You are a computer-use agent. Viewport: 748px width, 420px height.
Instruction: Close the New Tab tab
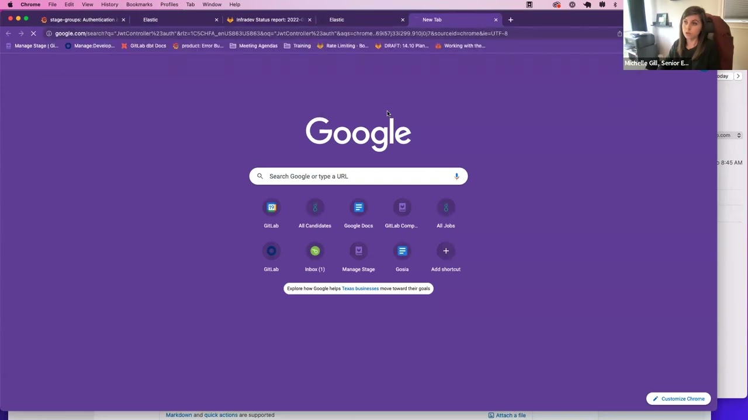[x=496, y=20]
